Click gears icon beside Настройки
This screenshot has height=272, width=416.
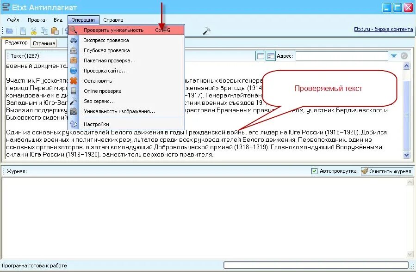[74, 124]
